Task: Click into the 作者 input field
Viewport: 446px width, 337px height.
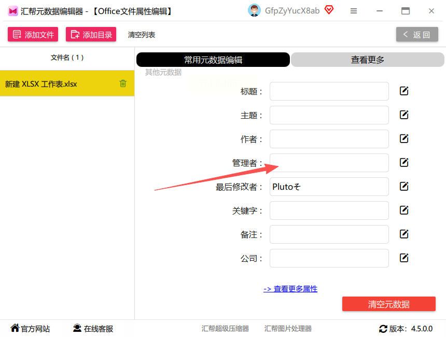Action: (329, 139)
